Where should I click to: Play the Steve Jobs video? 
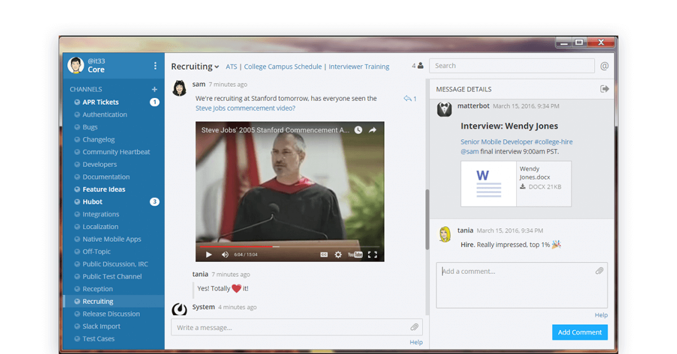[x=209, y=255]
